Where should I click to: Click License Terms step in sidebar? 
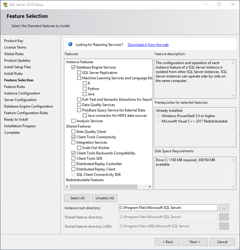coord(15,47)
